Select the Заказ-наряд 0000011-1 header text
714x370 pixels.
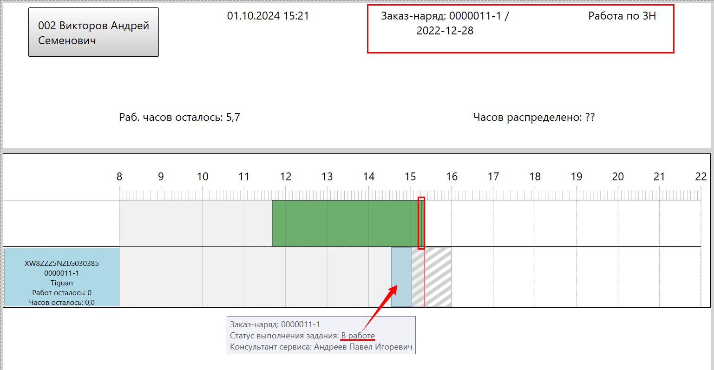[x=445, y=23]
